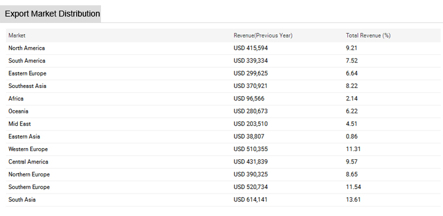Click the 6.22 percentage value
443x216 pixels.
coord(352,112)
